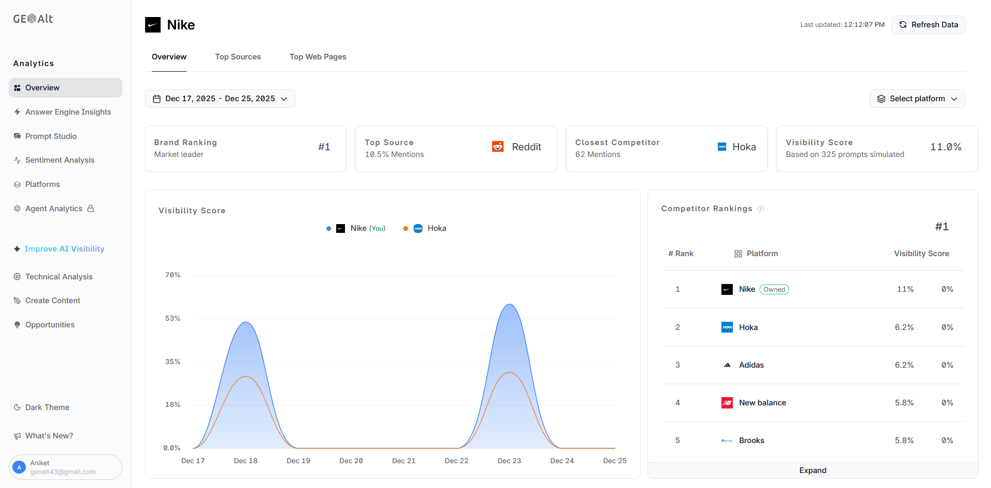This screenshot has width=991, height=488.
Task: Open the Aniket account menu
Action: click(66, 467)
